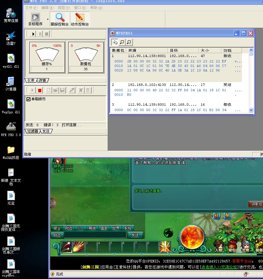This screenshot has width=263, height=279.
Task: Open Me2QQ找茬 folder on desktop
Action: tap(11, 153)
